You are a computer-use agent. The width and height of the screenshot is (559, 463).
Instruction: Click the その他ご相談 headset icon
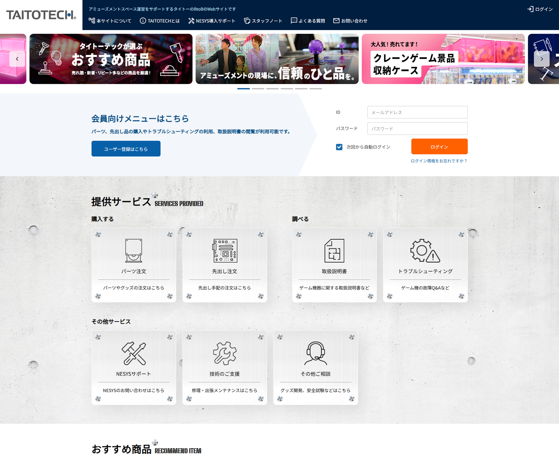(x=316, y=353)
